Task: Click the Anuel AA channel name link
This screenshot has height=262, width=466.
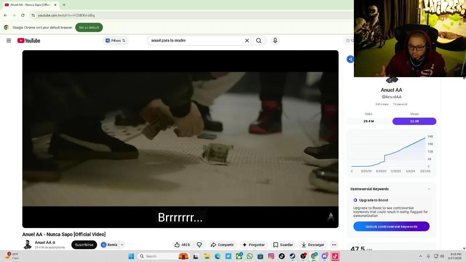Action: 43,242
